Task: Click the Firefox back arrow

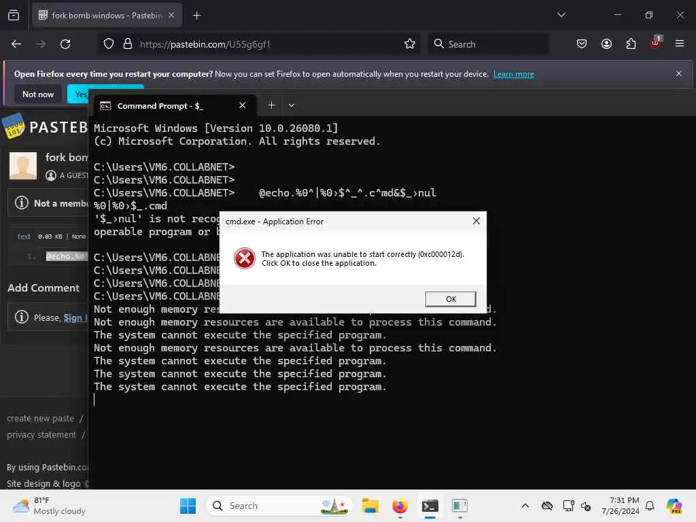Action: (16, 44)
